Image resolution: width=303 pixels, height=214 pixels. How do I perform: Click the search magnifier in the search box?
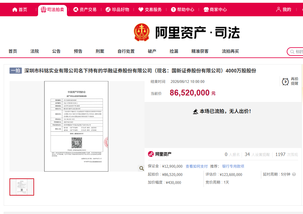292,52
